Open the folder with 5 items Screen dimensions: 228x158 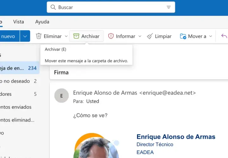click(20, 94)
